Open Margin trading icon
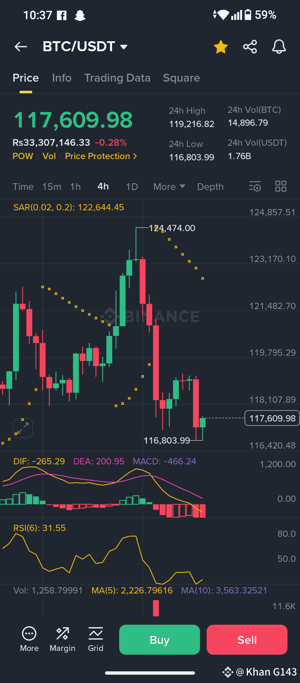 tap(62, 639)
